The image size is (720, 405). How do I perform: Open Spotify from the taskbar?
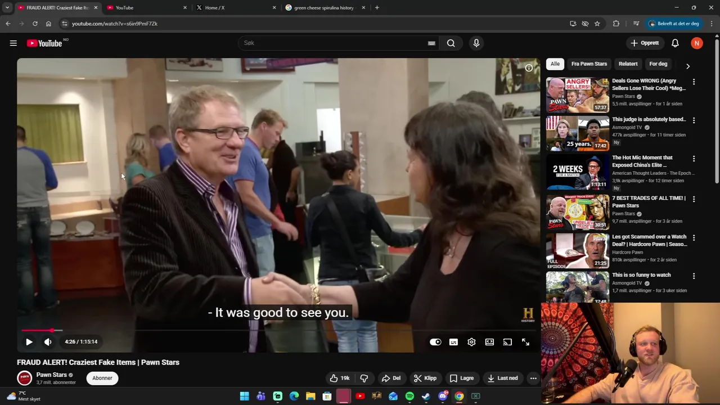[409, 396]
